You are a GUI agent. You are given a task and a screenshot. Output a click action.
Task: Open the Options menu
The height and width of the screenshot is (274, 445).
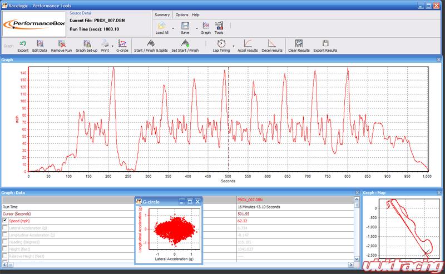point(181,14)
